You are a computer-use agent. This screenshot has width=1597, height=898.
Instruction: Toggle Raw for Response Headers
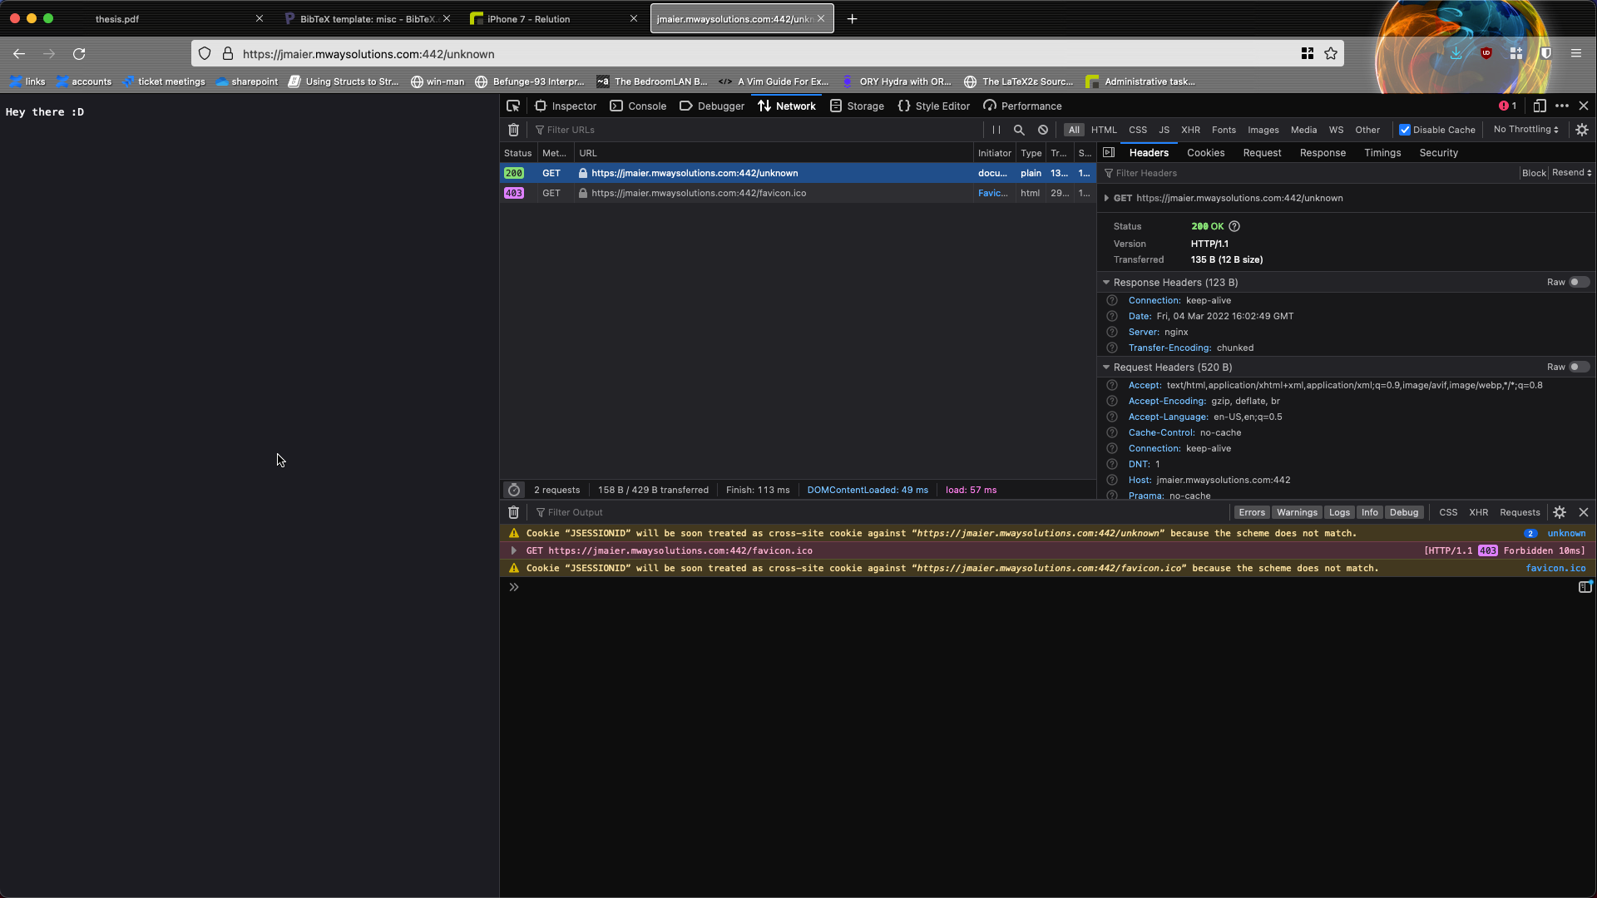[1579, 282]
